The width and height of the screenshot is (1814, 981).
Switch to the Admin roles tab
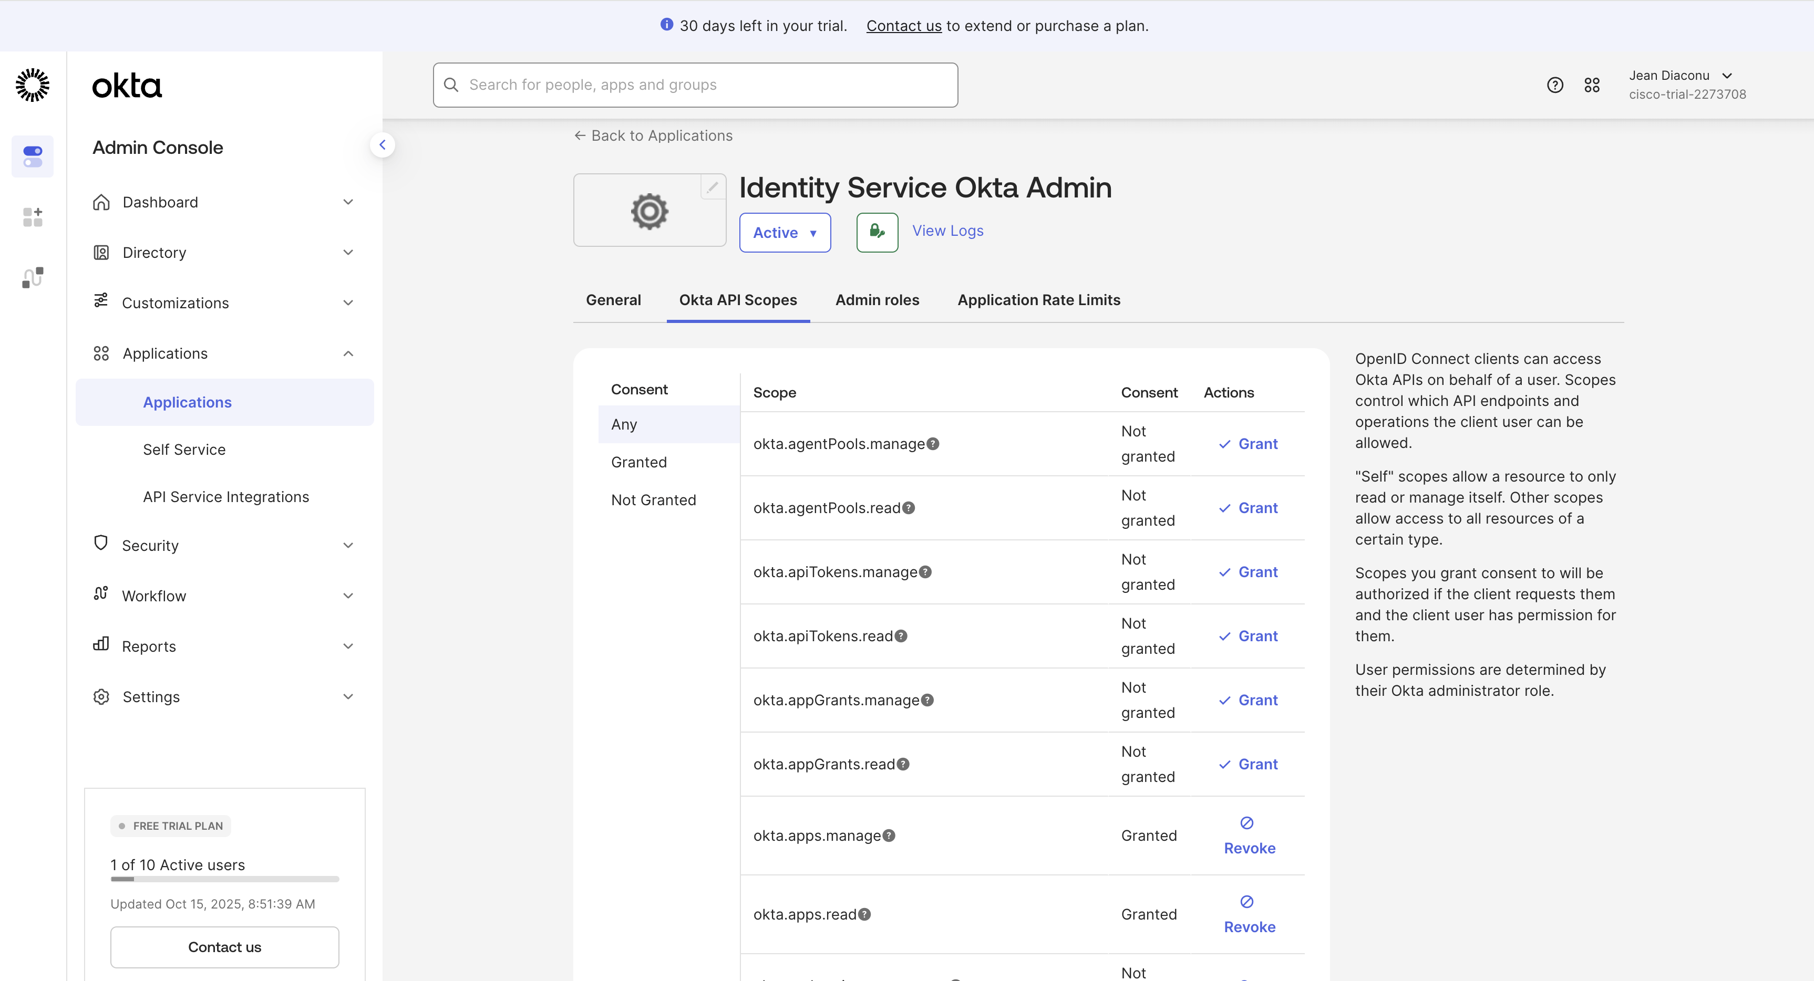(877, 300)
